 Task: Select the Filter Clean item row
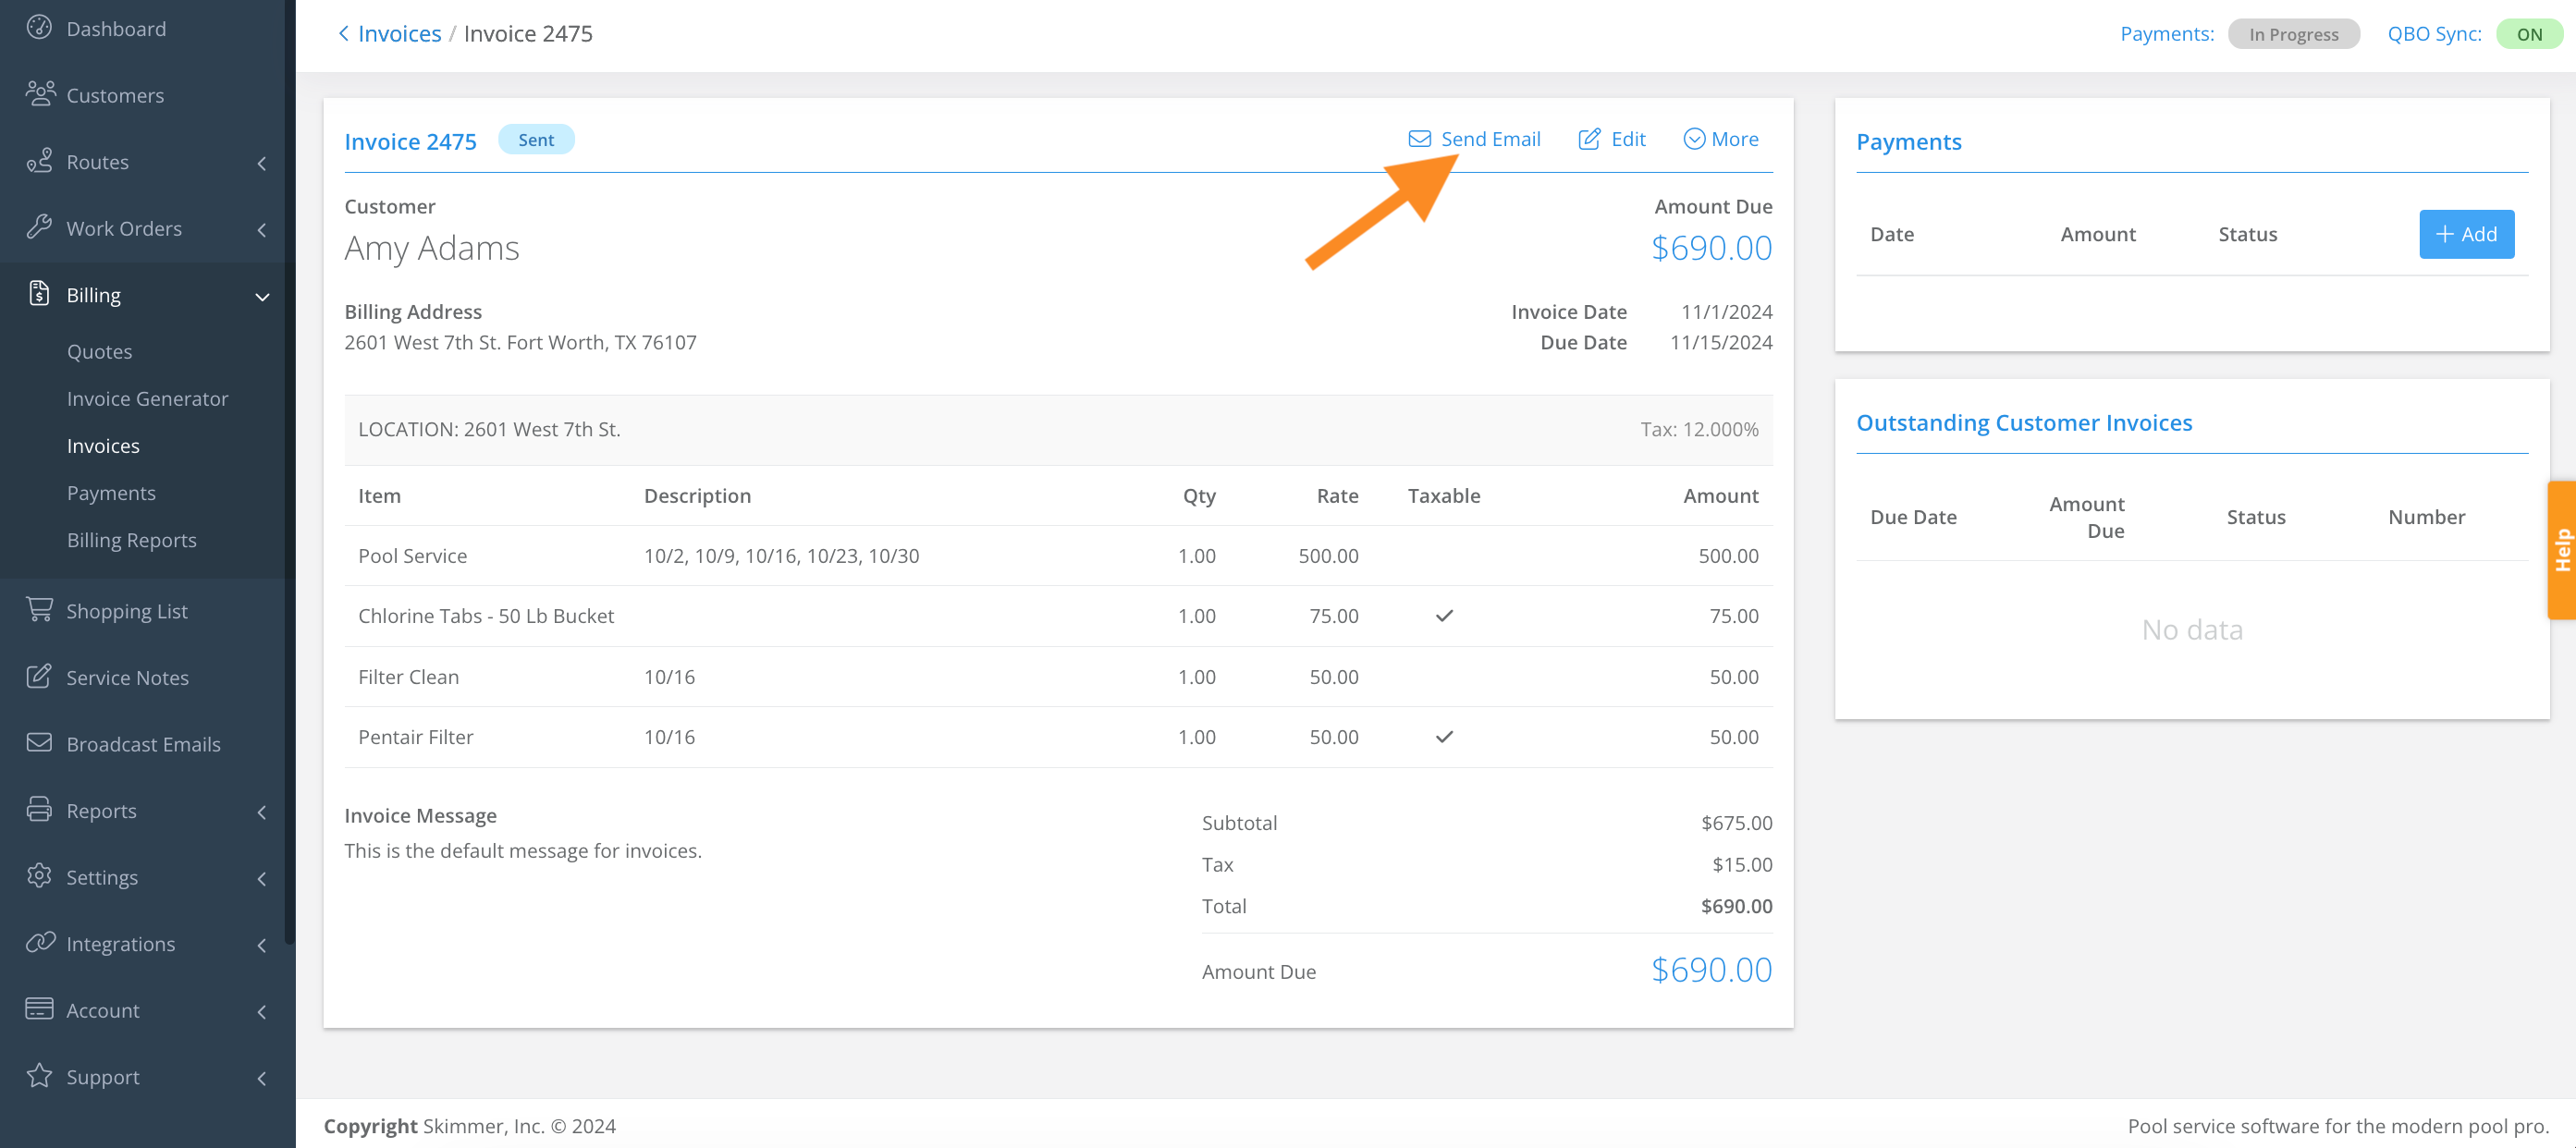(1058, 677)
